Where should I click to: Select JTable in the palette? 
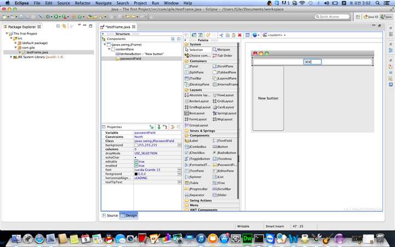click(x=191, y=183)
